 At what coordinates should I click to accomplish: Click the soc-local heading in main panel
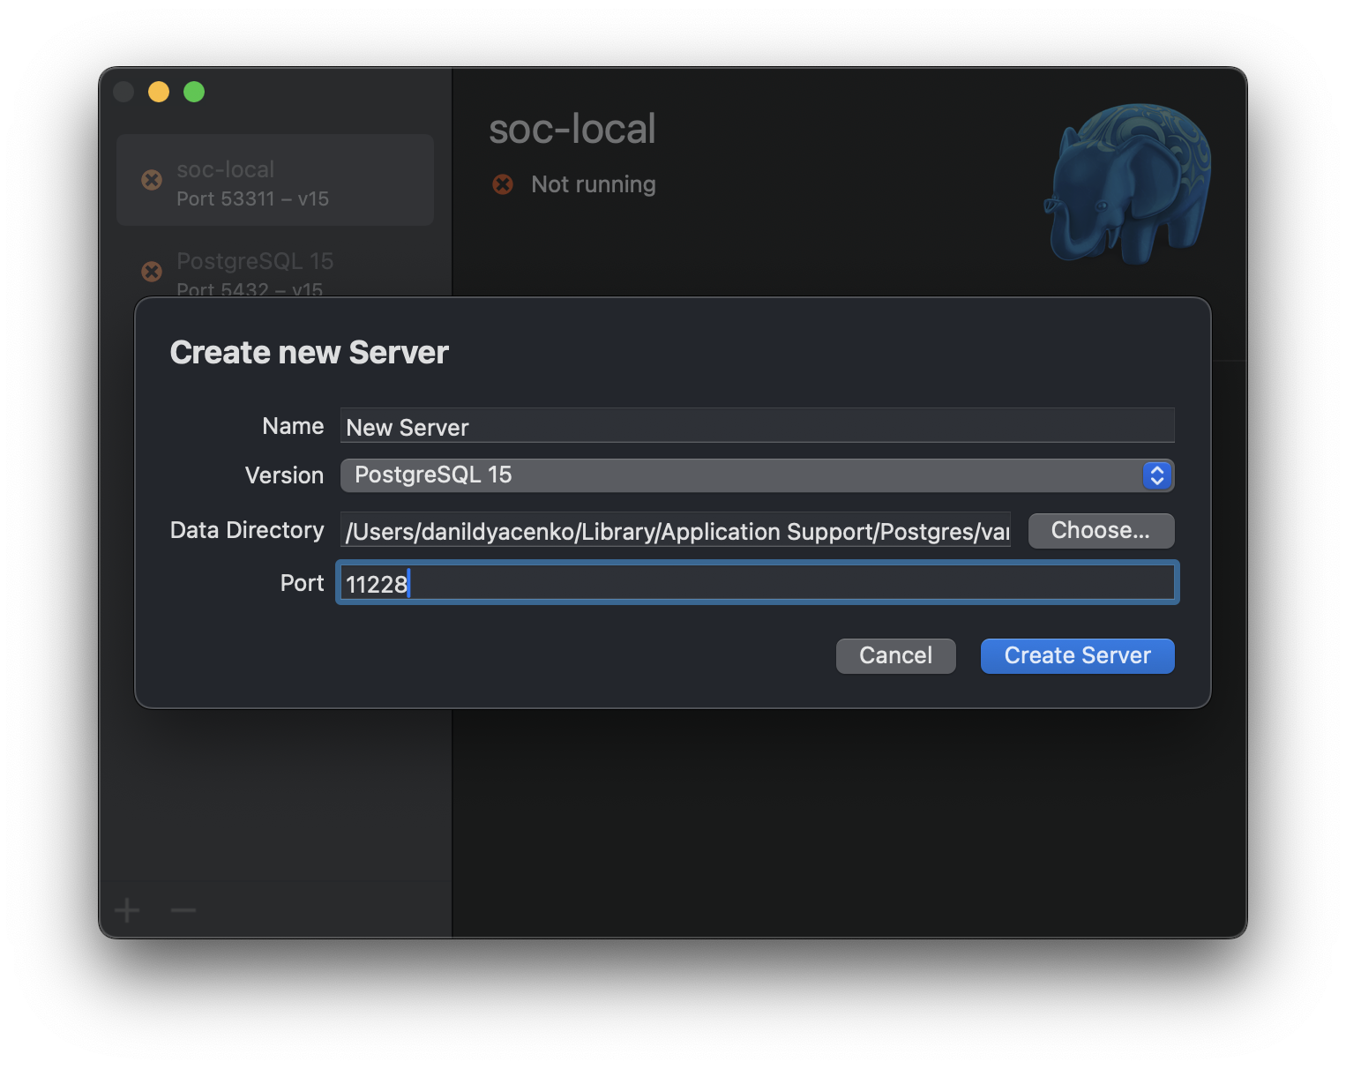[x=572, y=129]
